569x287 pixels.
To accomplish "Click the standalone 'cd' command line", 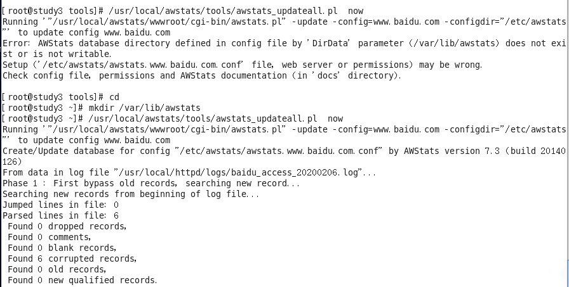I will pyautogui.click(x=114, y=97).
